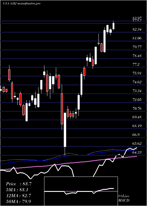
Task: Click the 72.05 price axis label
Action: tap(137, 99)
